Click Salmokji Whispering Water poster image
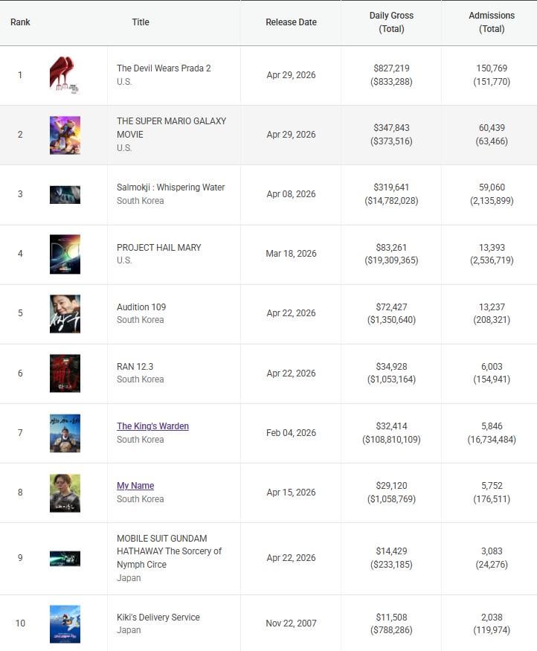Image resolution: width=537 pixels, height=651 pixels. pos(65,194)
